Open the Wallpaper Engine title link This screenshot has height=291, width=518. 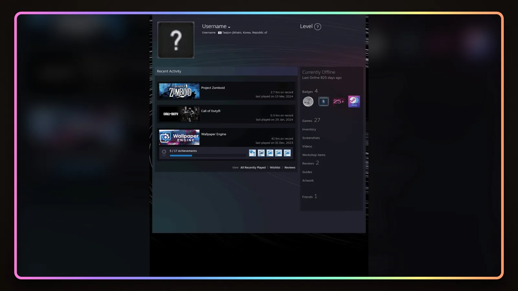(x=214, y=134)
